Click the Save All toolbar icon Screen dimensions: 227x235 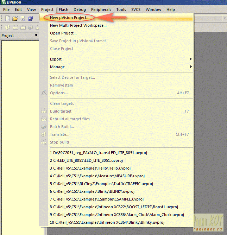tap(31, 18)
